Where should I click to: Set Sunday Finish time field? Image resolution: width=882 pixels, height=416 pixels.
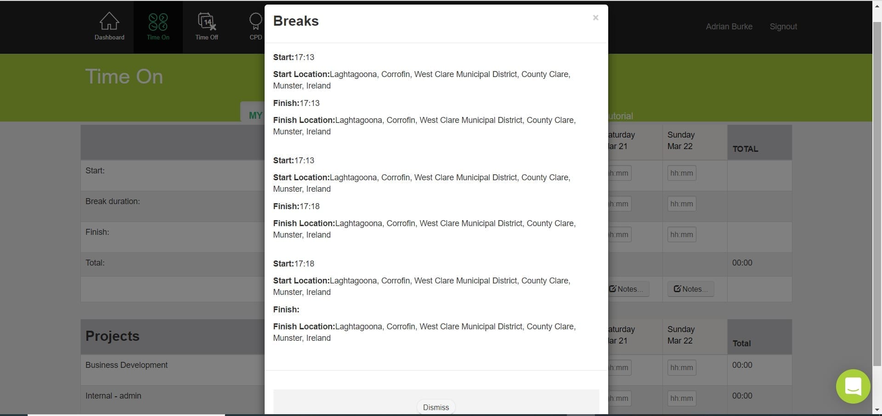682,234
